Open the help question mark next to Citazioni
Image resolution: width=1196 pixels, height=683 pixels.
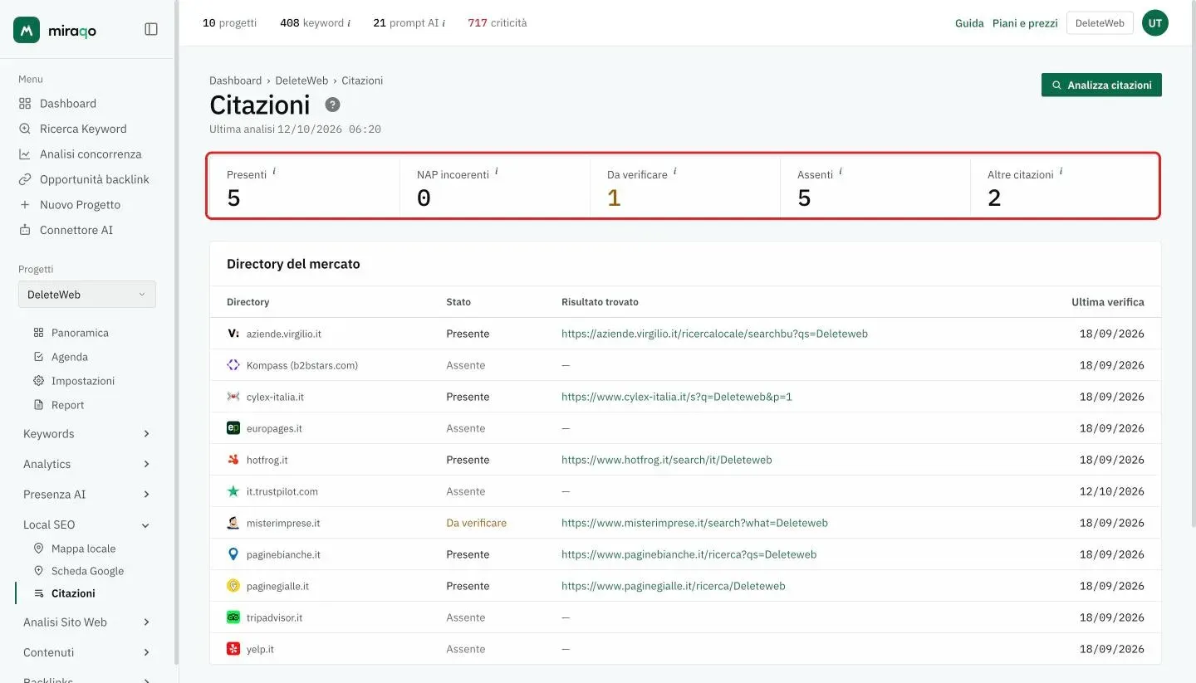[332, 105]
